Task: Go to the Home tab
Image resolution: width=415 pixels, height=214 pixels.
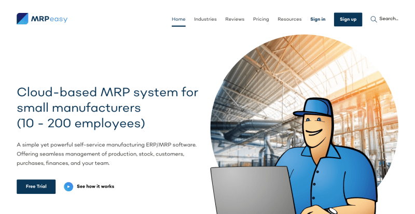Action: (178, 19)
